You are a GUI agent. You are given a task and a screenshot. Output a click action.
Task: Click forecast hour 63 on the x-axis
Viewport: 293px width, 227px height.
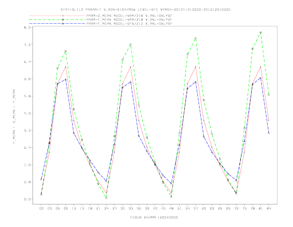(x=212, y=208)
